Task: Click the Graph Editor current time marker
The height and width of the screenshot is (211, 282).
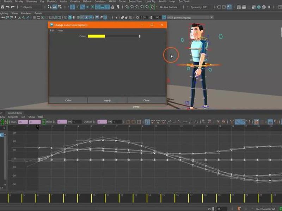Action: pos(38,127)
